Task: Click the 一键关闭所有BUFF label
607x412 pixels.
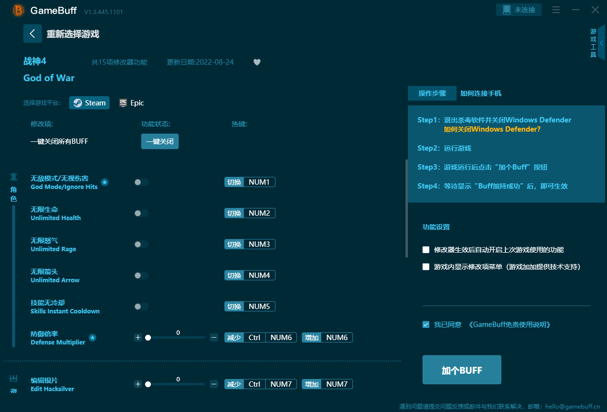Action: coord(59,141)
